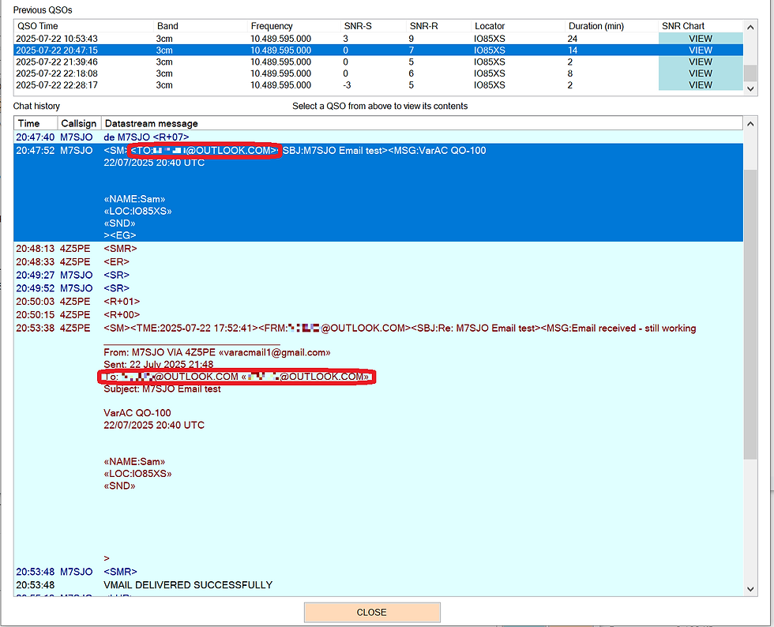Click the chat history scrollbar thumb

750,314
